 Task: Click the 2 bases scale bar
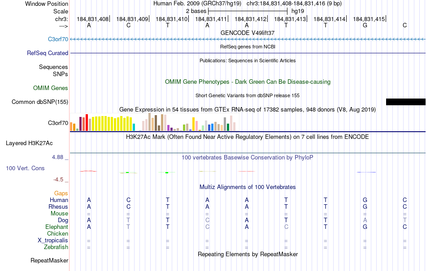click(248, 11)
